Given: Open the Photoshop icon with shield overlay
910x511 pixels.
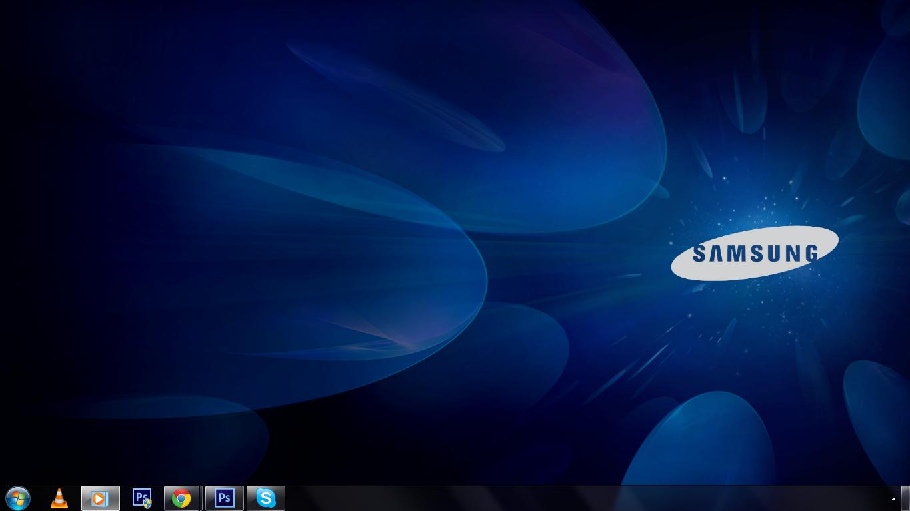Looking at the screenshot, I should coord(142,498).
